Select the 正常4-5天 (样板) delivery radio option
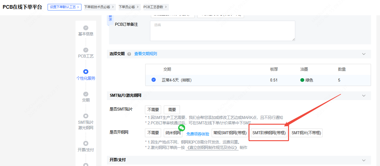 click(154, 80)
